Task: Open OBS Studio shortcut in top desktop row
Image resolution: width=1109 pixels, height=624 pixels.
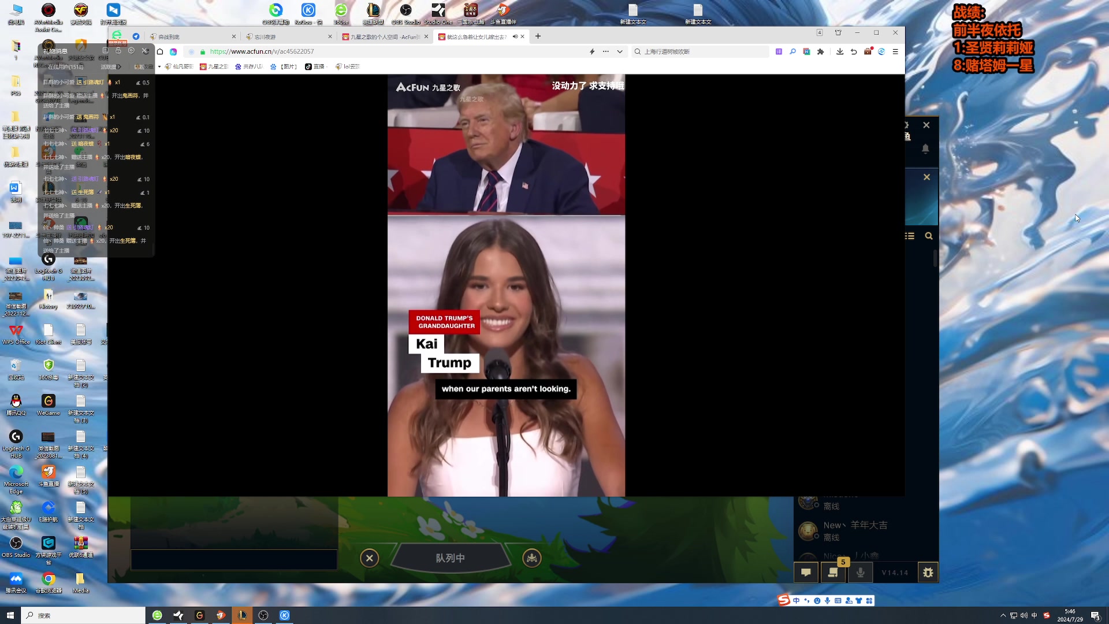Action: coord(406,14)
